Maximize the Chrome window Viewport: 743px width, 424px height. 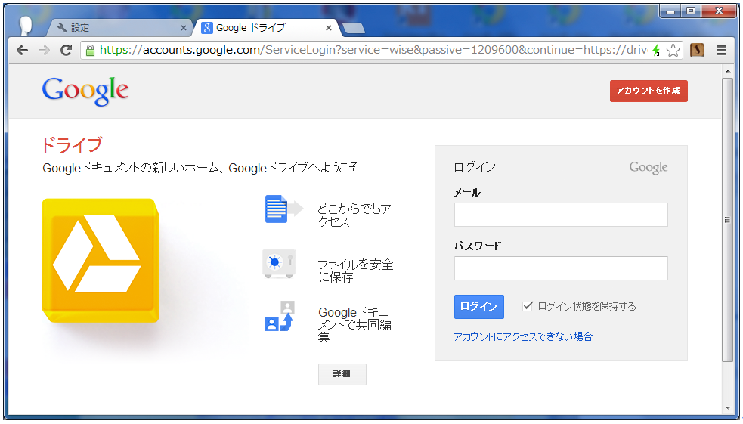[x=691, y=11]
